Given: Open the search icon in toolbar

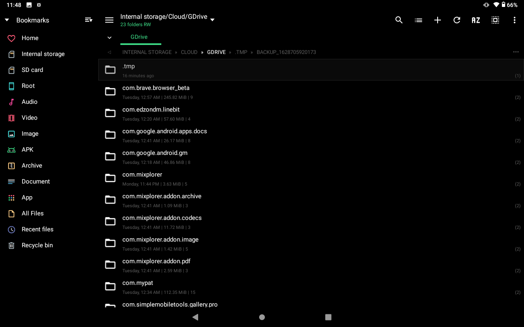Looking at the screenshot, I should (399, 20).
